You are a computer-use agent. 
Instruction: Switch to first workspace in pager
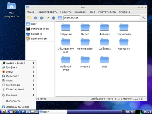pos(33,112)
